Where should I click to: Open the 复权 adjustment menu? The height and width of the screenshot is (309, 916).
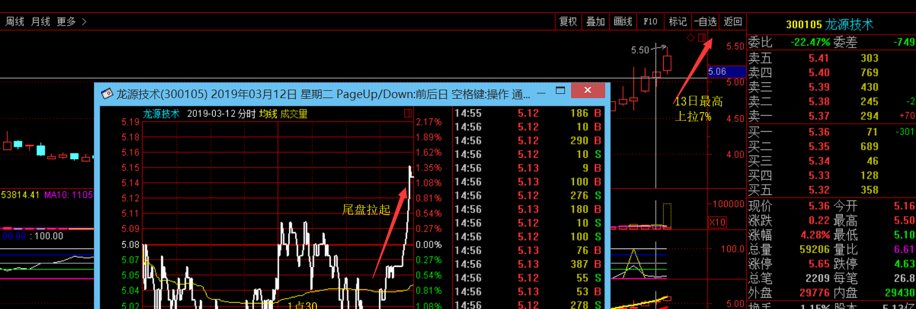[568, 21]
